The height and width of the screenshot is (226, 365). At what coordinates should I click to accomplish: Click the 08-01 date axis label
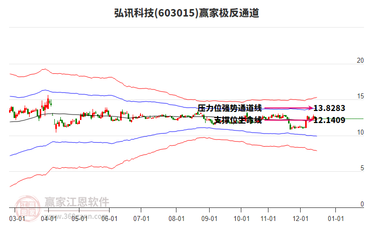(176, 219)
